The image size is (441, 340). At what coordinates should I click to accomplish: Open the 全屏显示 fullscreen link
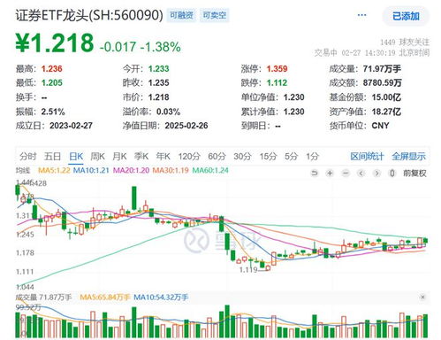click(x=408, y=156)
